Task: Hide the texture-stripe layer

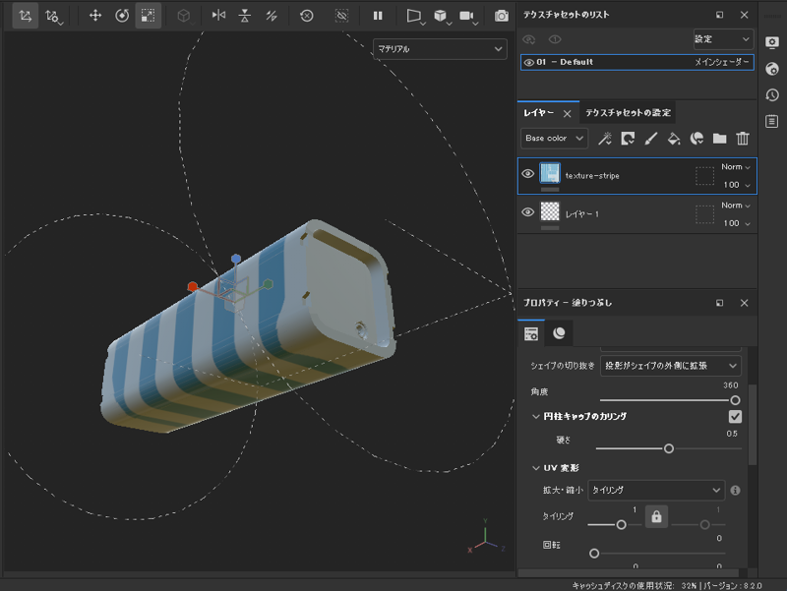Action: tap(527, 174)
